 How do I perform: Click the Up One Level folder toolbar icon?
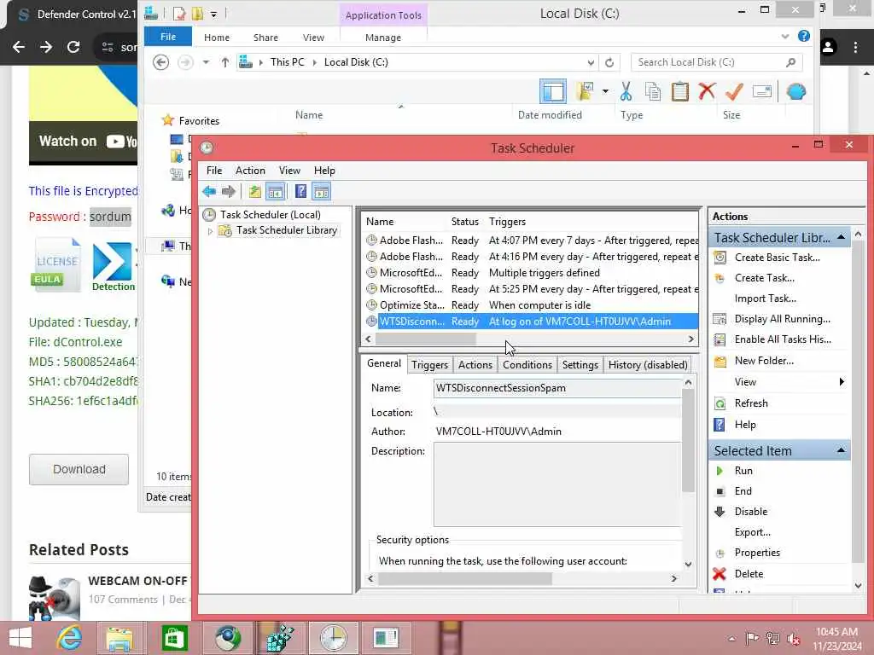point(254,192)
